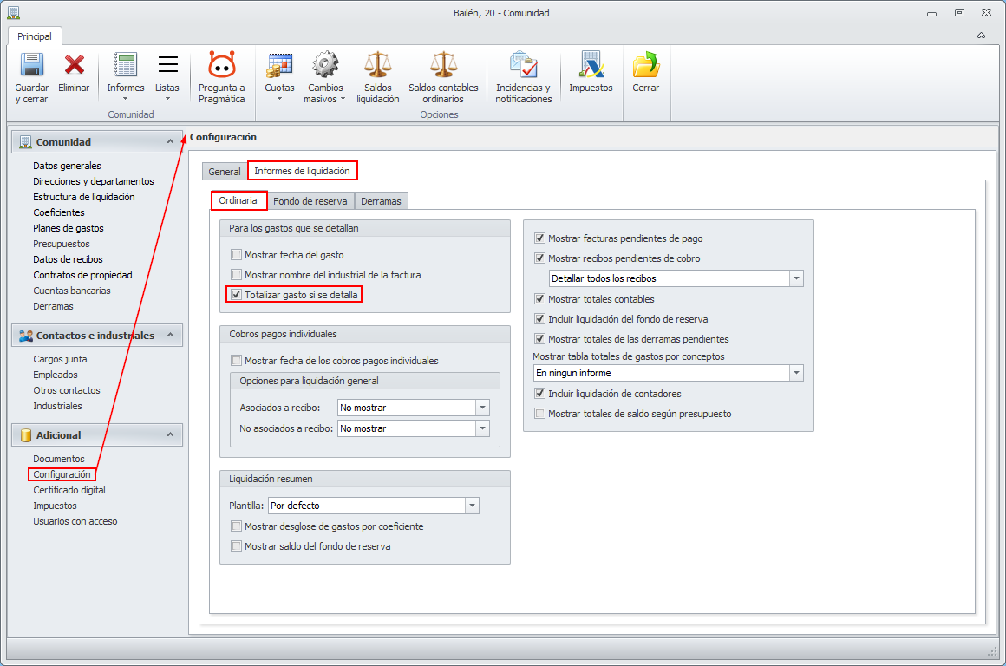Enable Mostrar desglose de gastos por coeficiente

pyautogui.click(x=236, y=526)
